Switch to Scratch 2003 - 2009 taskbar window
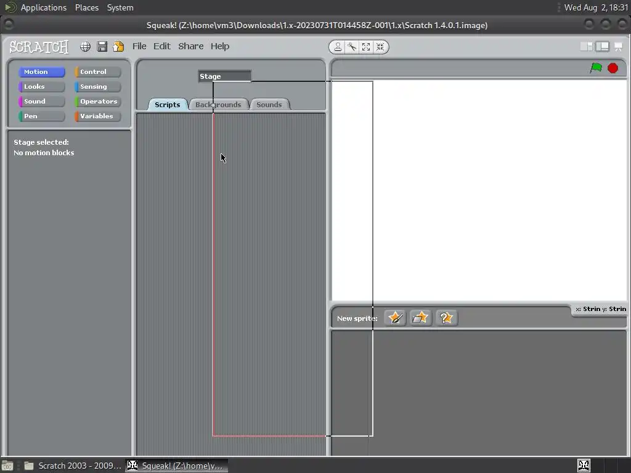Image resolution: width=631 pixels, height=473 pixels. coord(73,466)
